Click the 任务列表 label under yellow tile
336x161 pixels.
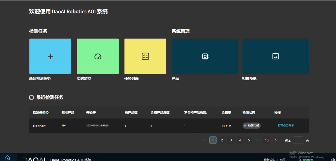(131, 78)
